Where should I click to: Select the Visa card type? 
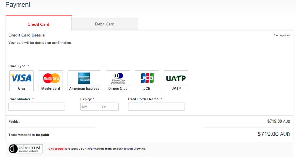coord(22,81)
